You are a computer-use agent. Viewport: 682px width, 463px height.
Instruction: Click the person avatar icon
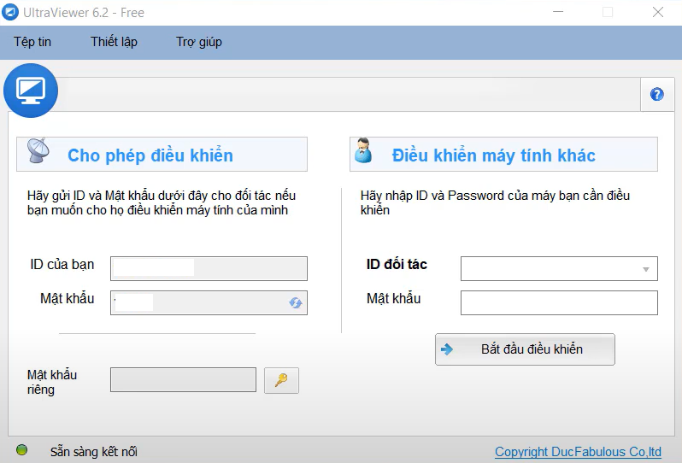point(363,150)
